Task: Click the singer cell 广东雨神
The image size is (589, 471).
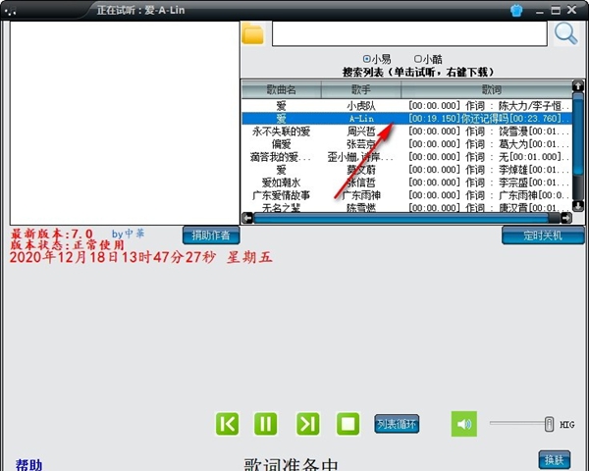Action: 361,195
